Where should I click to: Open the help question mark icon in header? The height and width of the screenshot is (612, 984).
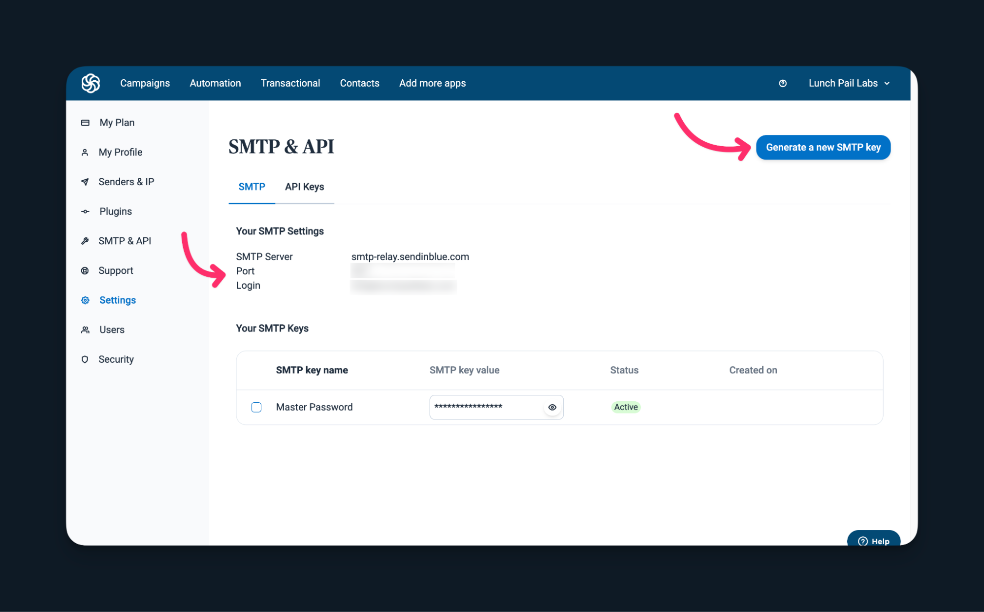(x=783, y=83)
